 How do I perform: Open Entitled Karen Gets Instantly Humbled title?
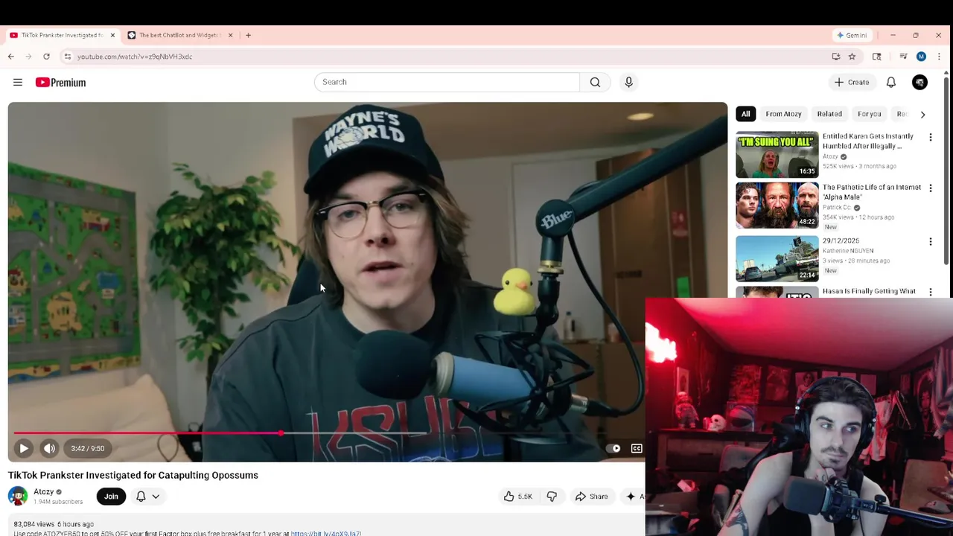868,141
